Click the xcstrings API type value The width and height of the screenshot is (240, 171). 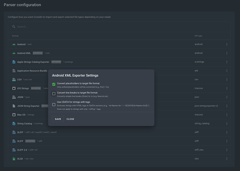199,62
